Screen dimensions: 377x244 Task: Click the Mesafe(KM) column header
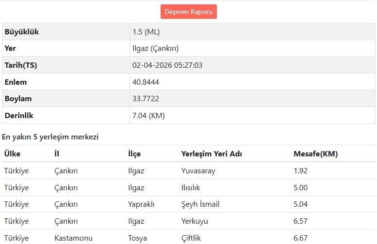316,154
